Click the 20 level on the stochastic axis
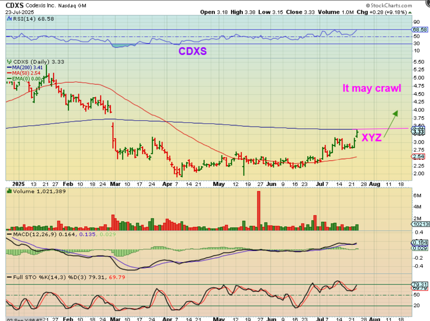Screen dimensions: 430x321 [x=416, y=306]
